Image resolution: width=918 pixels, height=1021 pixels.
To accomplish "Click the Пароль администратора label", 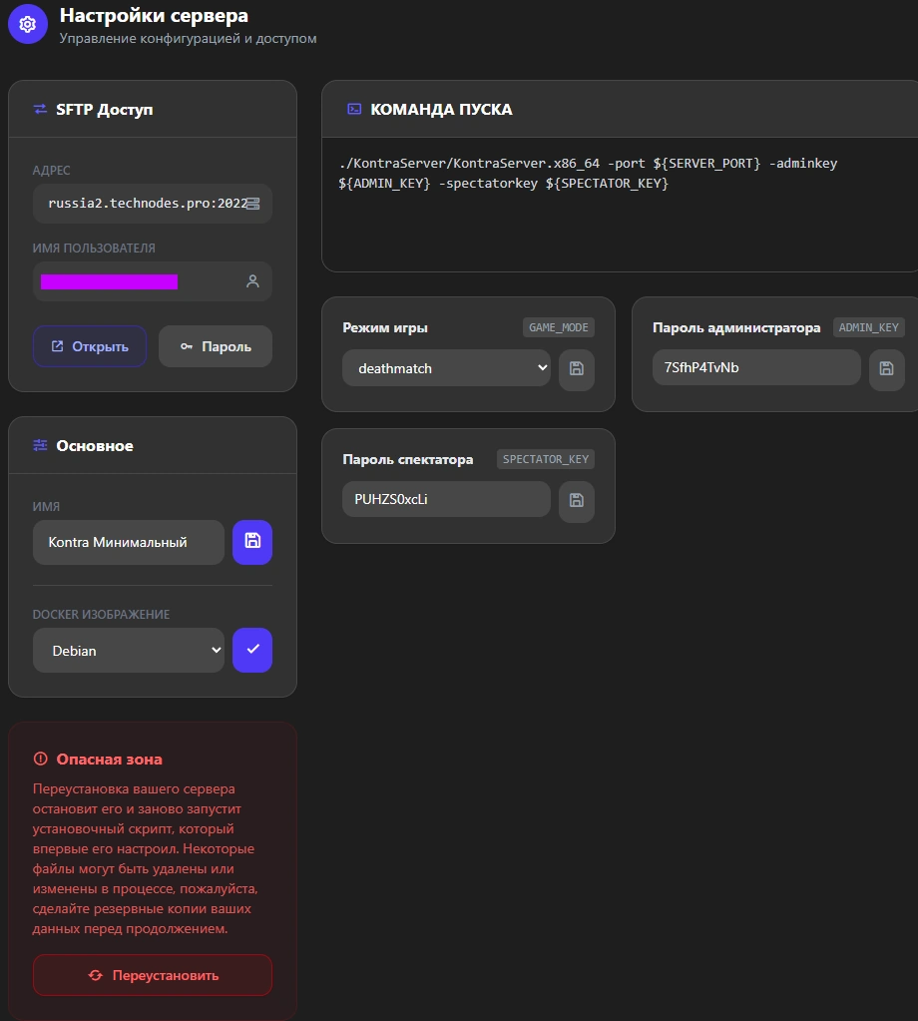I will pyautogui.click(x=736, y=327).
